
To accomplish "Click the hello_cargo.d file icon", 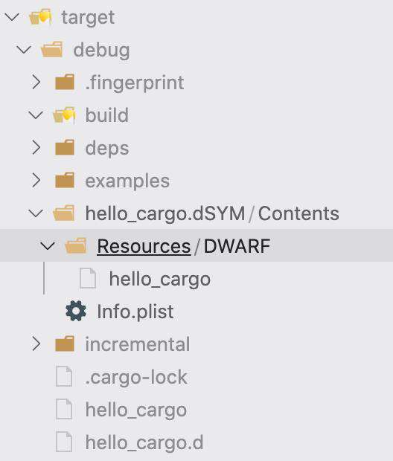I will click(x=64, y=442).
